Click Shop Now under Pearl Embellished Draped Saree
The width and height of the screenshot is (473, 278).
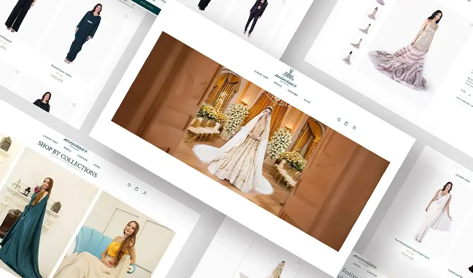408,256
